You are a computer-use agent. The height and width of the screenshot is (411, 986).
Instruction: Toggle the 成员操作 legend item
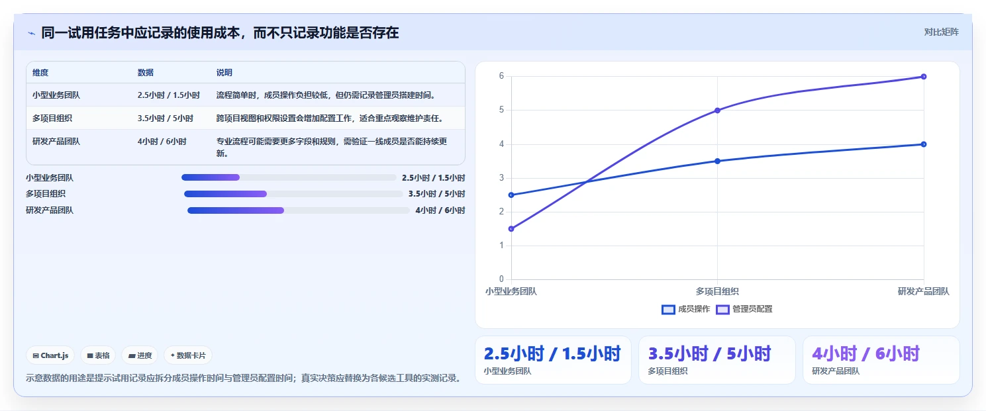click(x=685, y=309)
